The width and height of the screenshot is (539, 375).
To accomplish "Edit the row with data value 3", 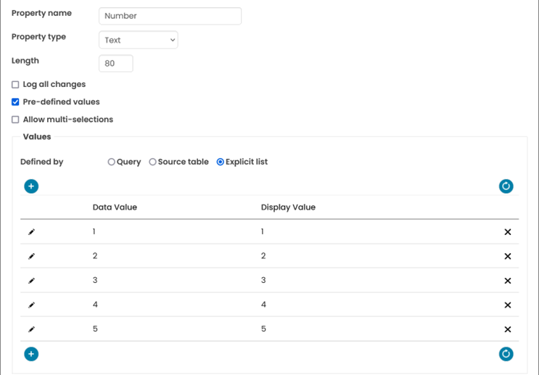I will [31, 281].
